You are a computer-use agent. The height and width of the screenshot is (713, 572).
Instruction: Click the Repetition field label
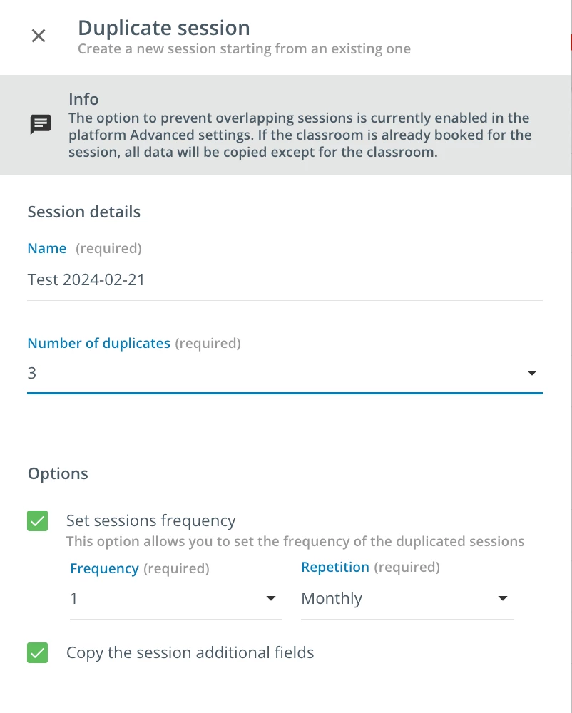(x=335, y=567)
